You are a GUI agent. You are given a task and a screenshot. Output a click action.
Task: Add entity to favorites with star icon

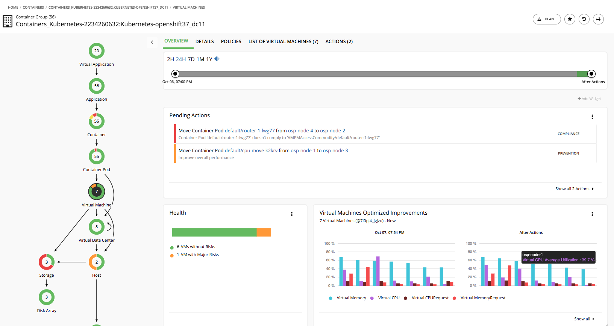click(x=570, y=19)
